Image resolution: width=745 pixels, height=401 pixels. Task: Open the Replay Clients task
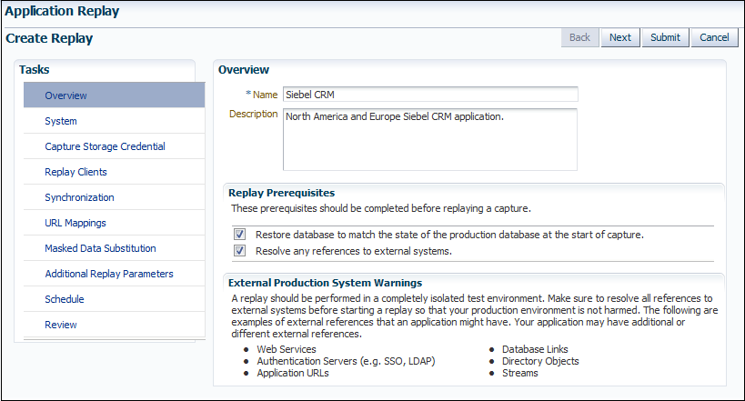click(114, 172)
